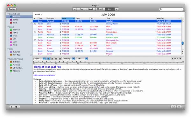Align text right in notes toolbar

click(60, 59)
